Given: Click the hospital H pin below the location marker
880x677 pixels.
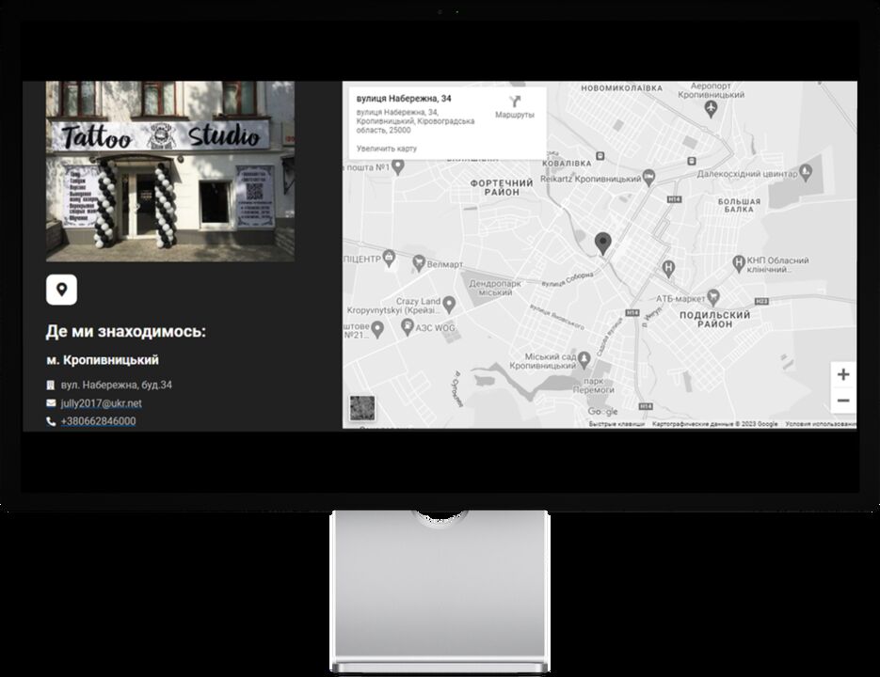Looking at the screenshot, I should [x=668, y=269].
